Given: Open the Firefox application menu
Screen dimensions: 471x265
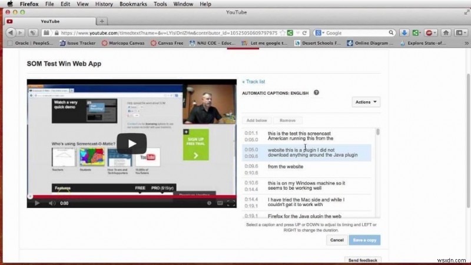Looking at the screenshot, I should [29, 4].
